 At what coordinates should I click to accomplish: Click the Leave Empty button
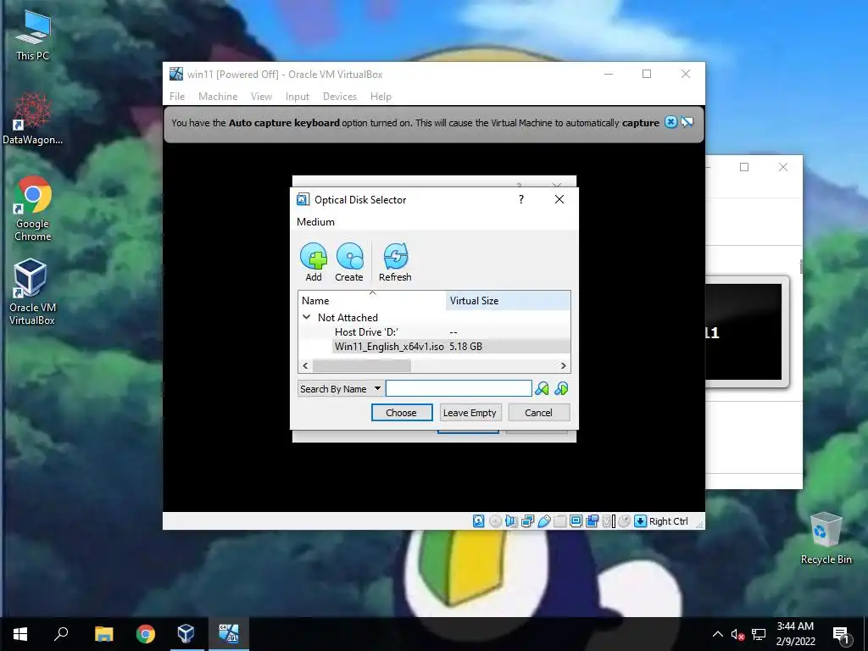coord(470,413)
